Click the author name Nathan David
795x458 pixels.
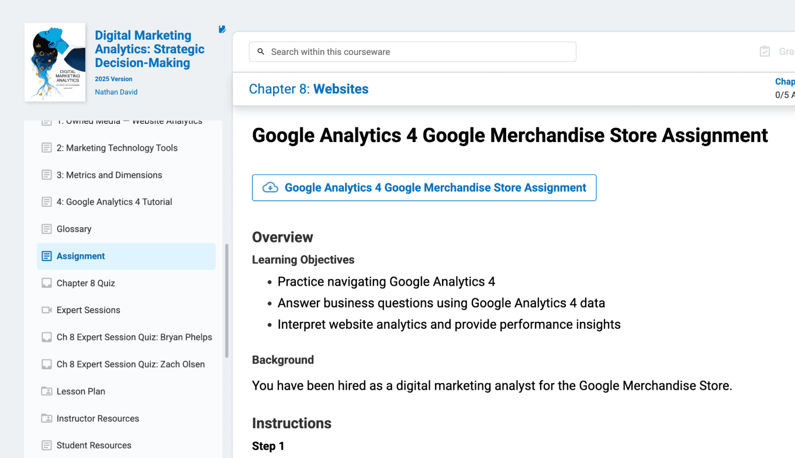116,92
